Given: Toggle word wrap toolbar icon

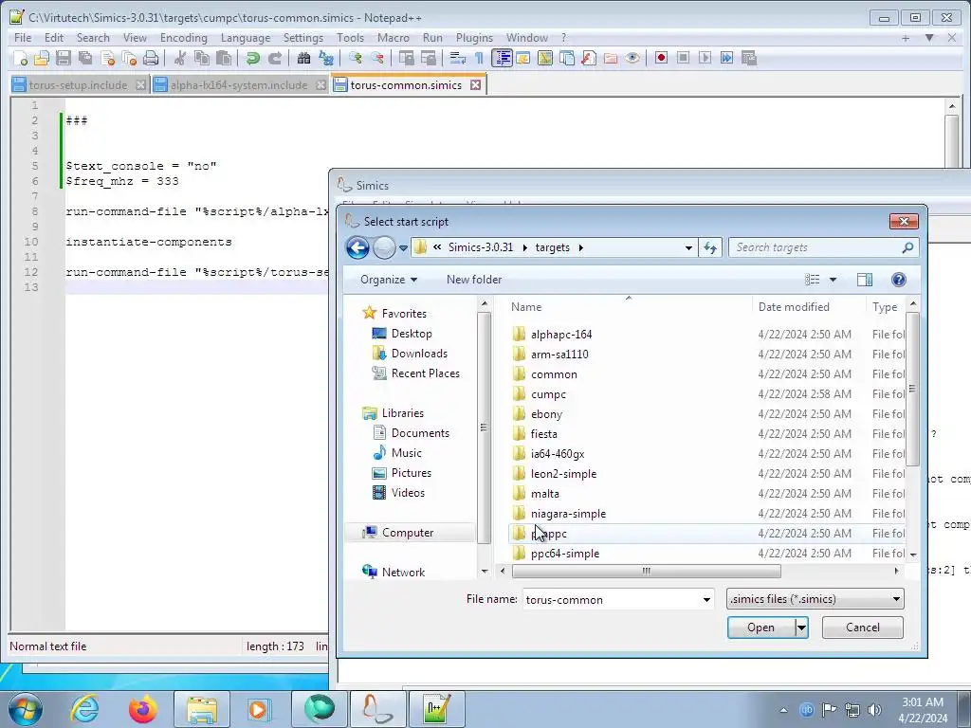Looking at the screenshot, I should click(x=458, y=58).
